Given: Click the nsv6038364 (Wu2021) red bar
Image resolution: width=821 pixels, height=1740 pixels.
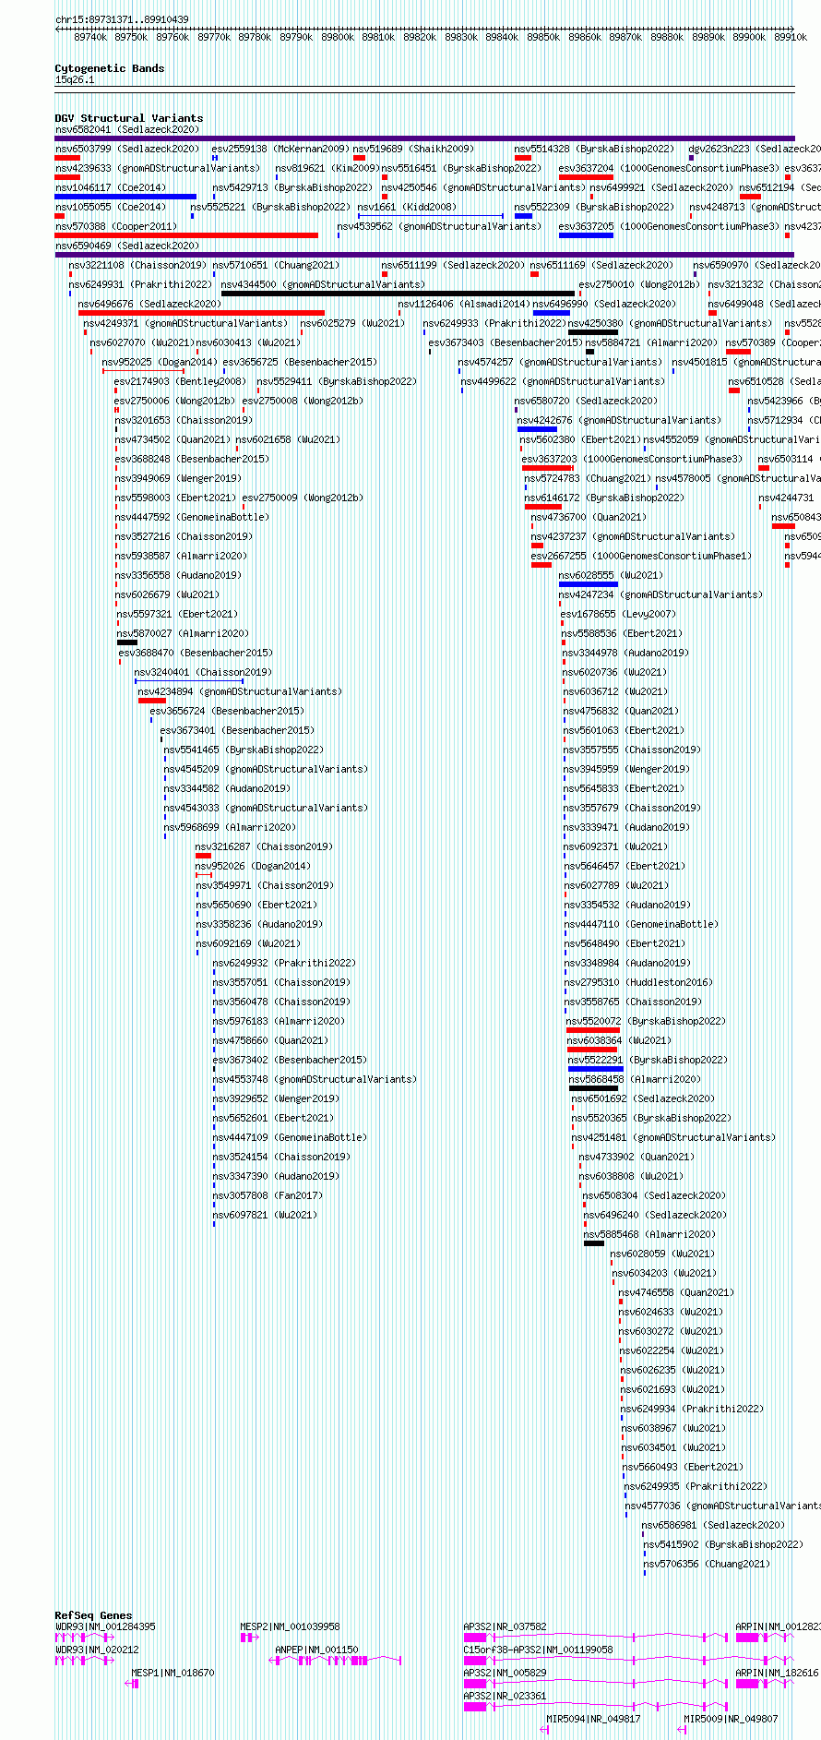Looking at the screenshot, I should (591, 1050).
